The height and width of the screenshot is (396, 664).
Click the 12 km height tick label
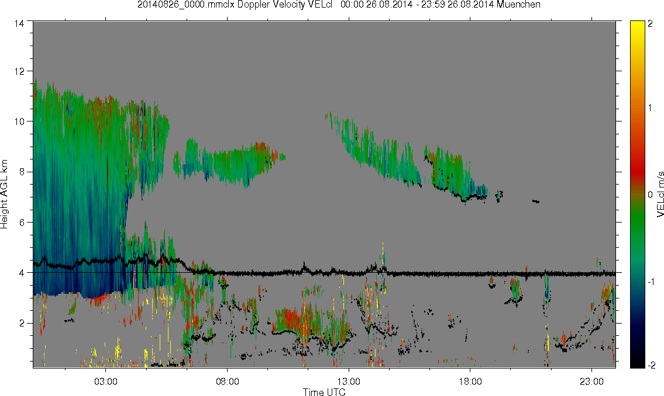[x=19, y=71]
